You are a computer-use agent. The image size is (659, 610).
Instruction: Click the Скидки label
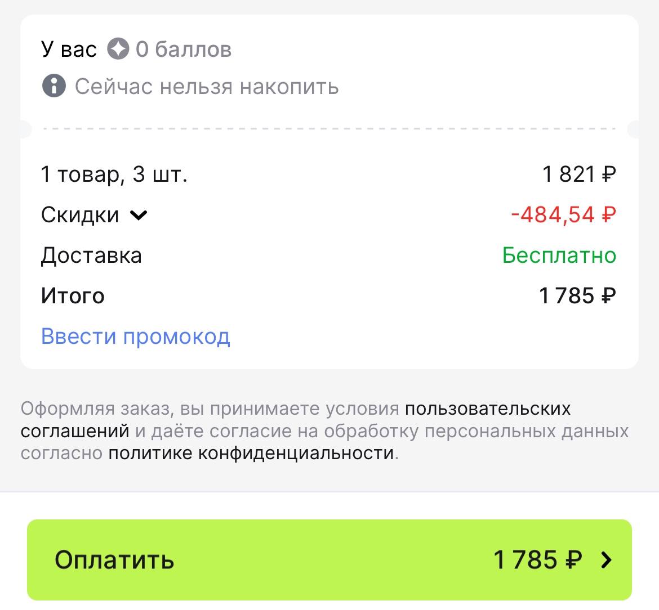[x=80, y=215]
